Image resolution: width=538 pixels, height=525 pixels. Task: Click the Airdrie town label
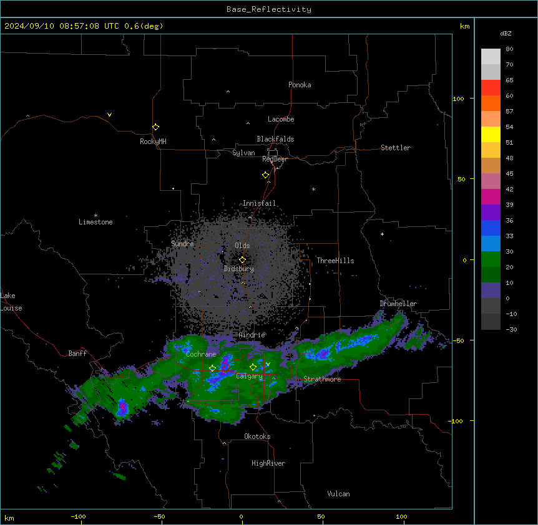[252, 335]
